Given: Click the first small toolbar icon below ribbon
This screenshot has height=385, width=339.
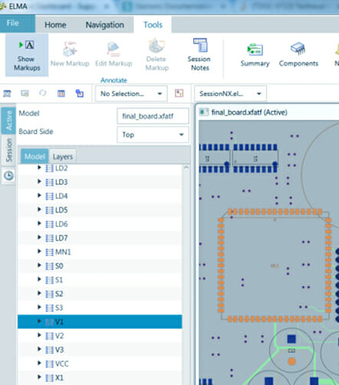Looking at the screenshot, I should (7, 94).
